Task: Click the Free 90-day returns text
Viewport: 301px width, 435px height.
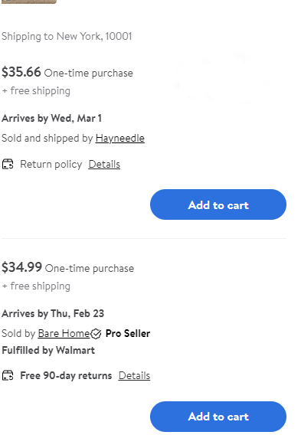Action: (x=66, y=375)
